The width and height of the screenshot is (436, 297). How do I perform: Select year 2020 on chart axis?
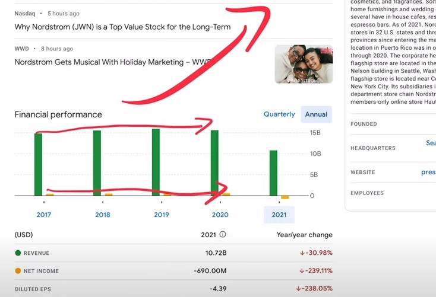click(220, 215)
